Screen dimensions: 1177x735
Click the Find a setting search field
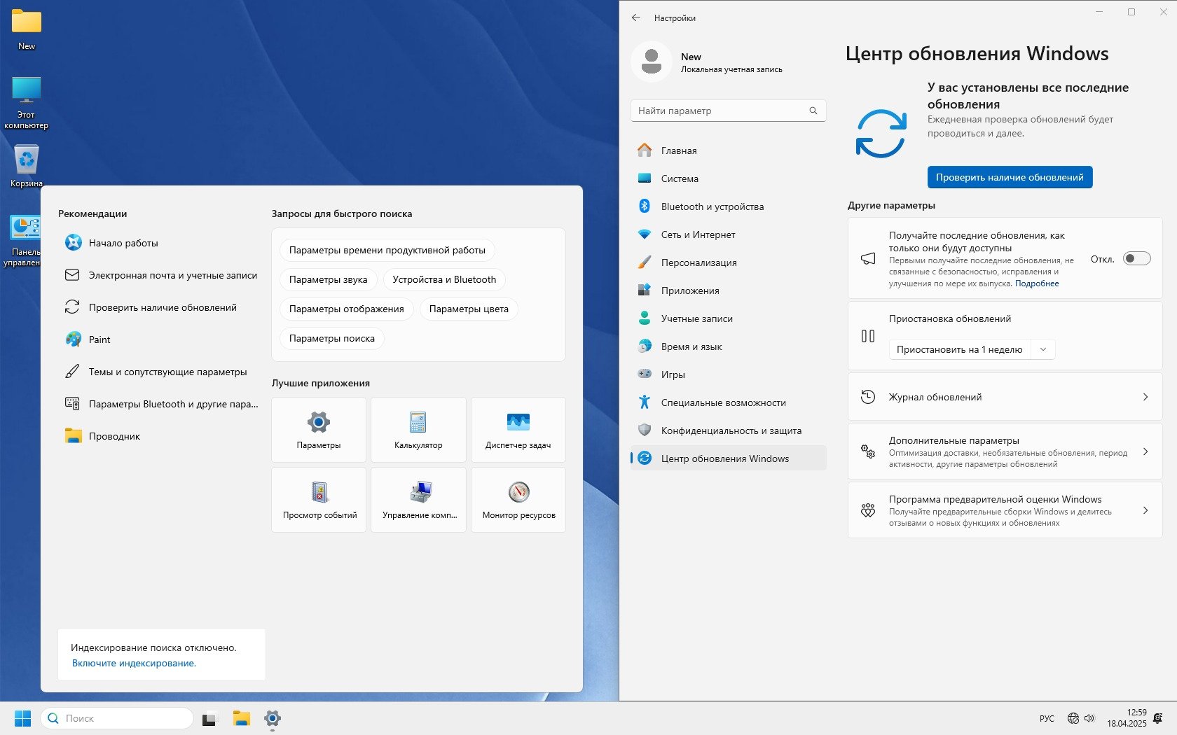[x=722, y=111]
